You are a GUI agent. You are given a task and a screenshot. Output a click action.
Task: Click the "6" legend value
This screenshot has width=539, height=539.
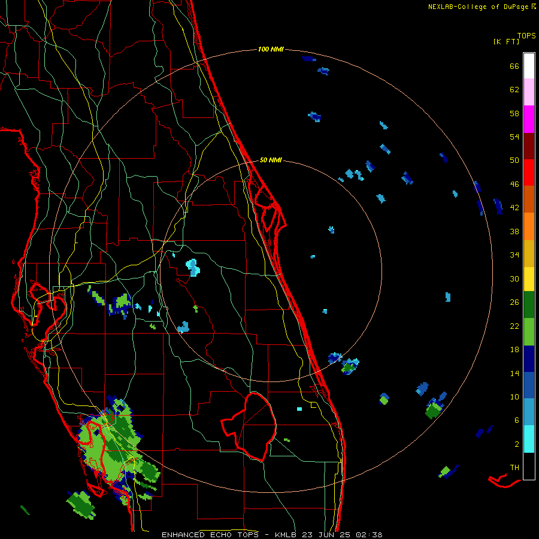point(517,420)
